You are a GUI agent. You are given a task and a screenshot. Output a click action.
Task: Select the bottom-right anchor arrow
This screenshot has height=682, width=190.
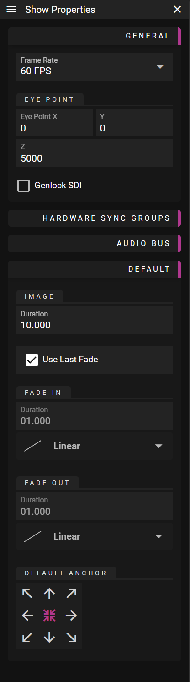[x=71, y=637]
